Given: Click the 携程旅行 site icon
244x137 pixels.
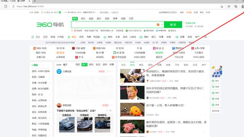Looking at the screenshot, I should [x=173, y=48].
